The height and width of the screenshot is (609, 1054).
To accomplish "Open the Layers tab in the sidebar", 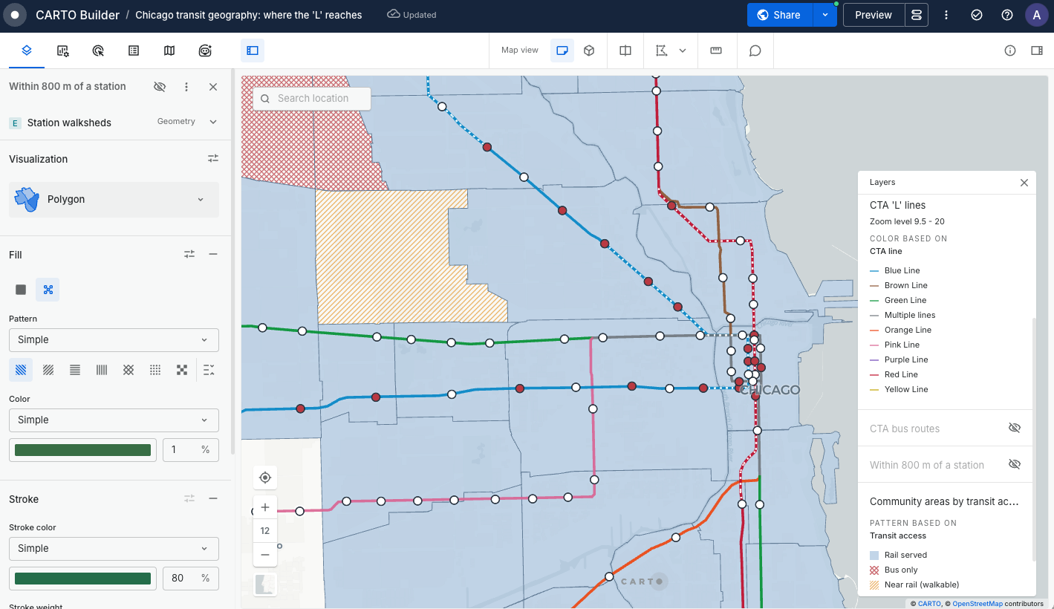I will 27,51.
